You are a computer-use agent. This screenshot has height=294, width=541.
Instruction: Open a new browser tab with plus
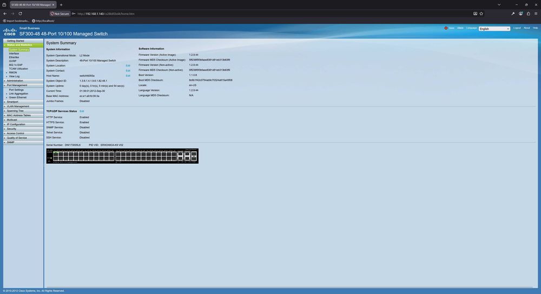click(61, 5)
